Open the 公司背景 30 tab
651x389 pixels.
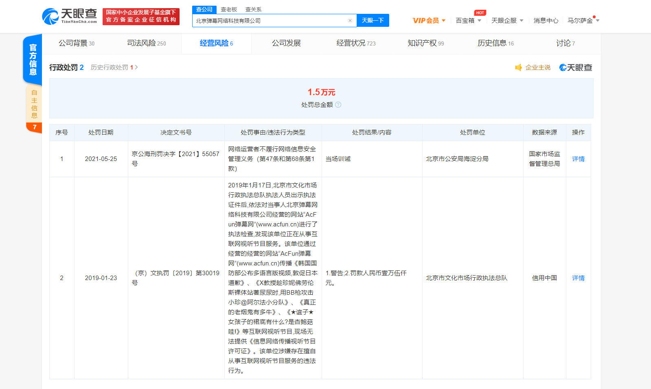click(77, 43)
